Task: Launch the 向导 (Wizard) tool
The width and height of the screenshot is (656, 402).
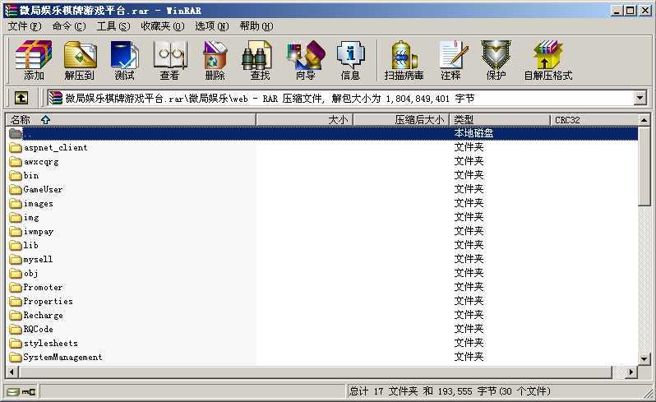Action: tap(306, 61)
